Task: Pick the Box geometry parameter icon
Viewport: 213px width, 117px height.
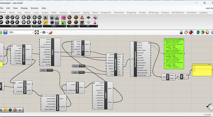Action: (x=24, y=17)
